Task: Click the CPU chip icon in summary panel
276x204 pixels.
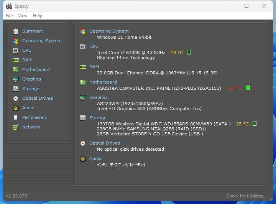Action: (83, 47)
